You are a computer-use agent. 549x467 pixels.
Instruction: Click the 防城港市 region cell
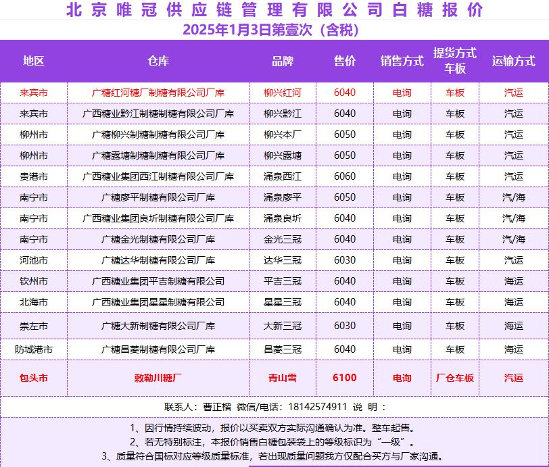pos(34,349)
